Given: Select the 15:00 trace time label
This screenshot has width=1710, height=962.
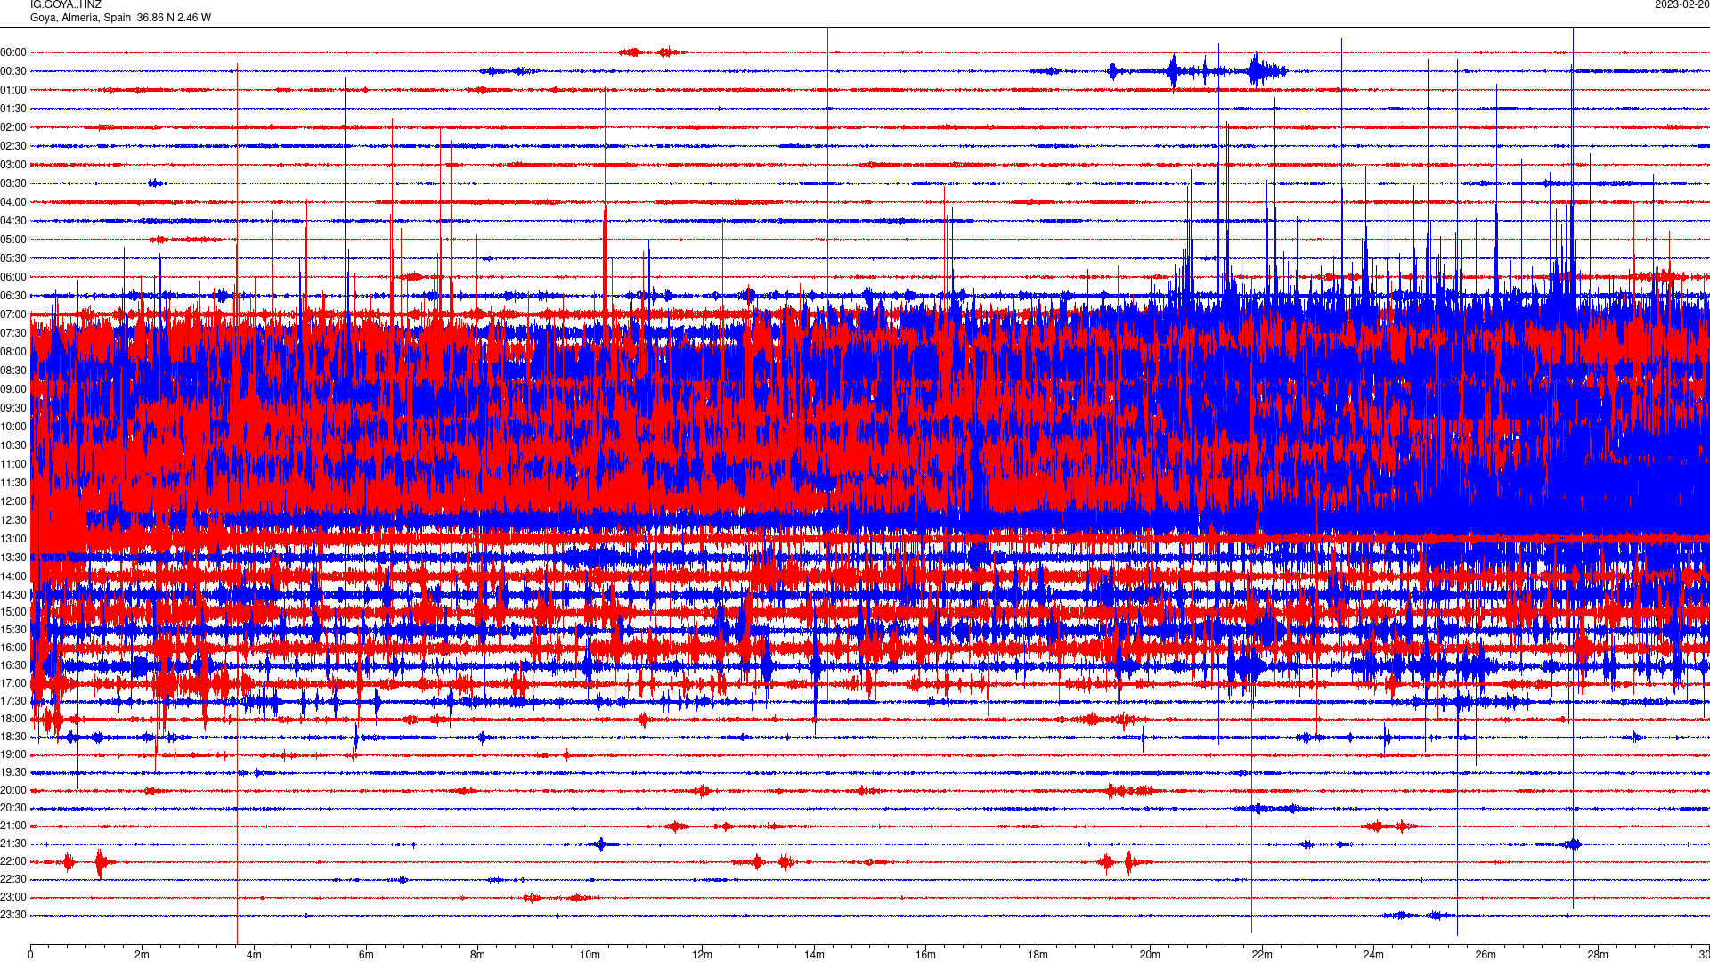Looking at the screenshot, I should (x=13, y=612).
